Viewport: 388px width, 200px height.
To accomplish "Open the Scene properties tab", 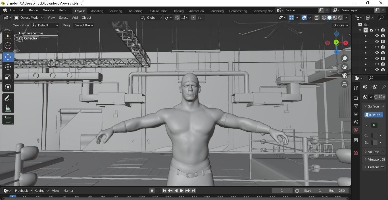I will 356,122.
